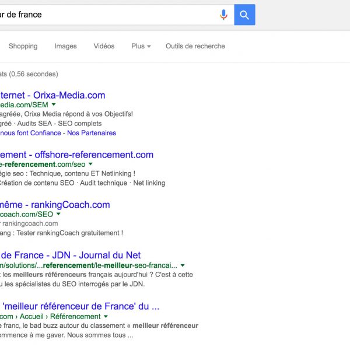Image resolution: width=350 pixels, height=350 pixels.
Task: Switch to the Images tab
Action: 65,46
